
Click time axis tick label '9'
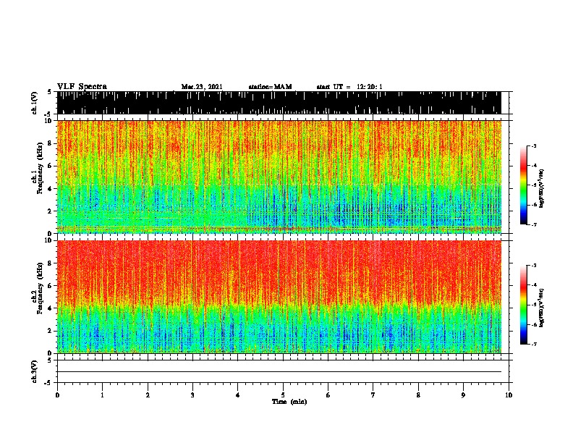[463, 395]
